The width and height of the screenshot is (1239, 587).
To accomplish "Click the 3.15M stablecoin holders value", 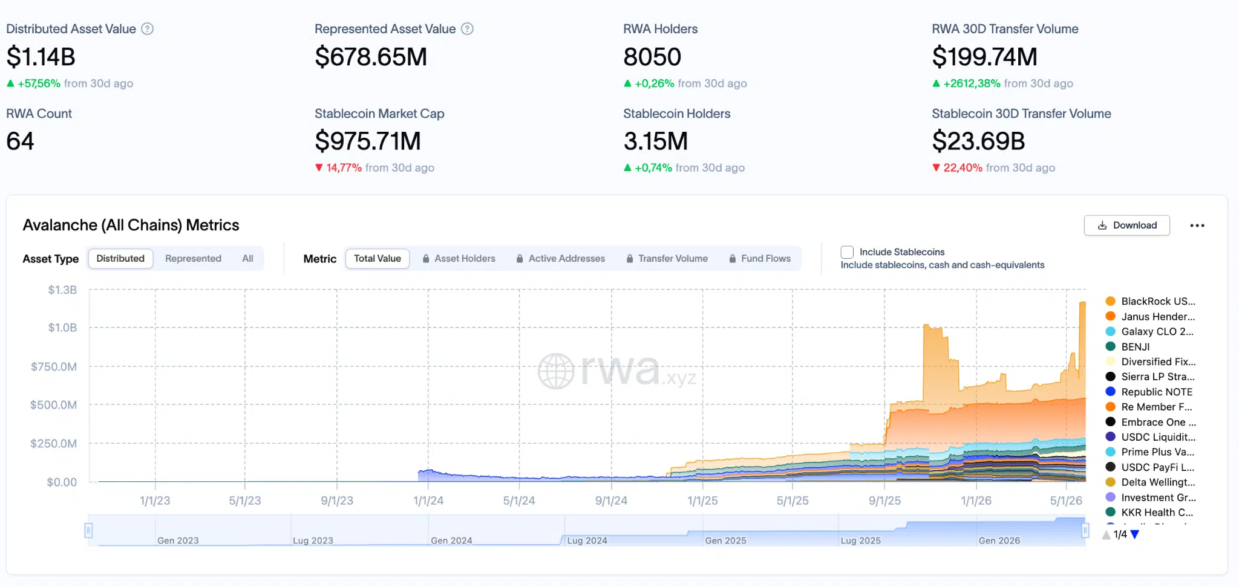I will (x=656, y=141).
